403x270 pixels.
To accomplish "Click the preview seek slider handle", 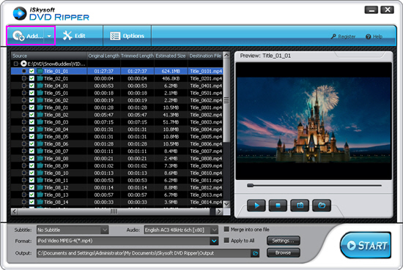I will [x=250, y=185].
